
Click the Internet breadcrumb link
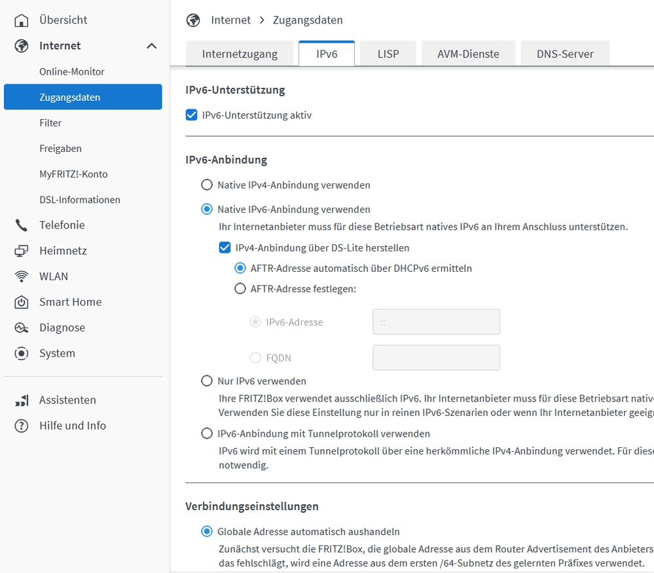(230, 20)
